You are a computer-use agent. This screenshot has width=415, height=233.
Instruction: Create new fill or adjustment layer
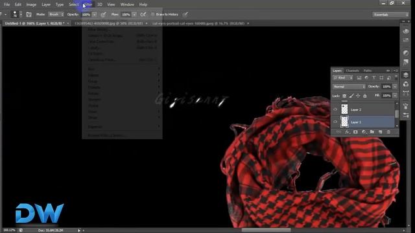point(364,132)
